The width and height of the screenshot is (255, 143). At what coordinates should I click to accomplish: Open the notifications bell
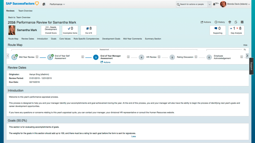[214, 4]
